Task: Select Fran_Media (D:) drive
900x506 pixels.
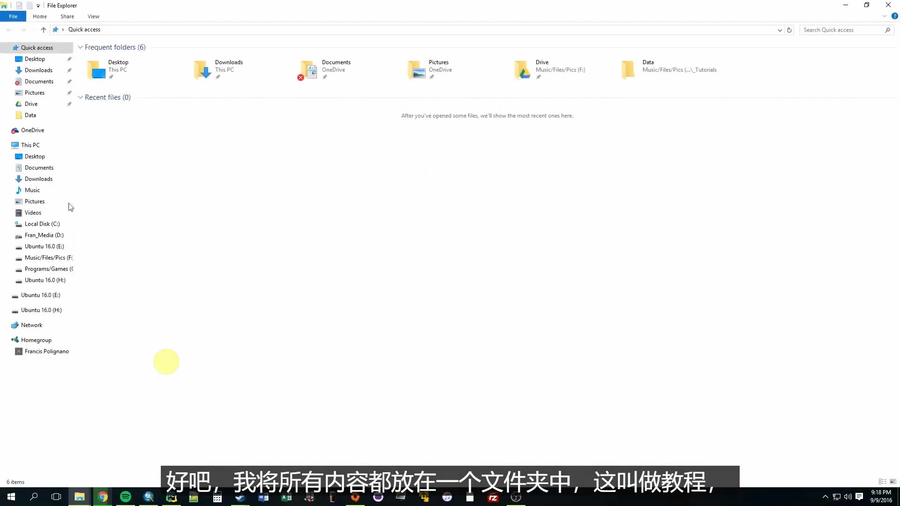Action: 44,235
